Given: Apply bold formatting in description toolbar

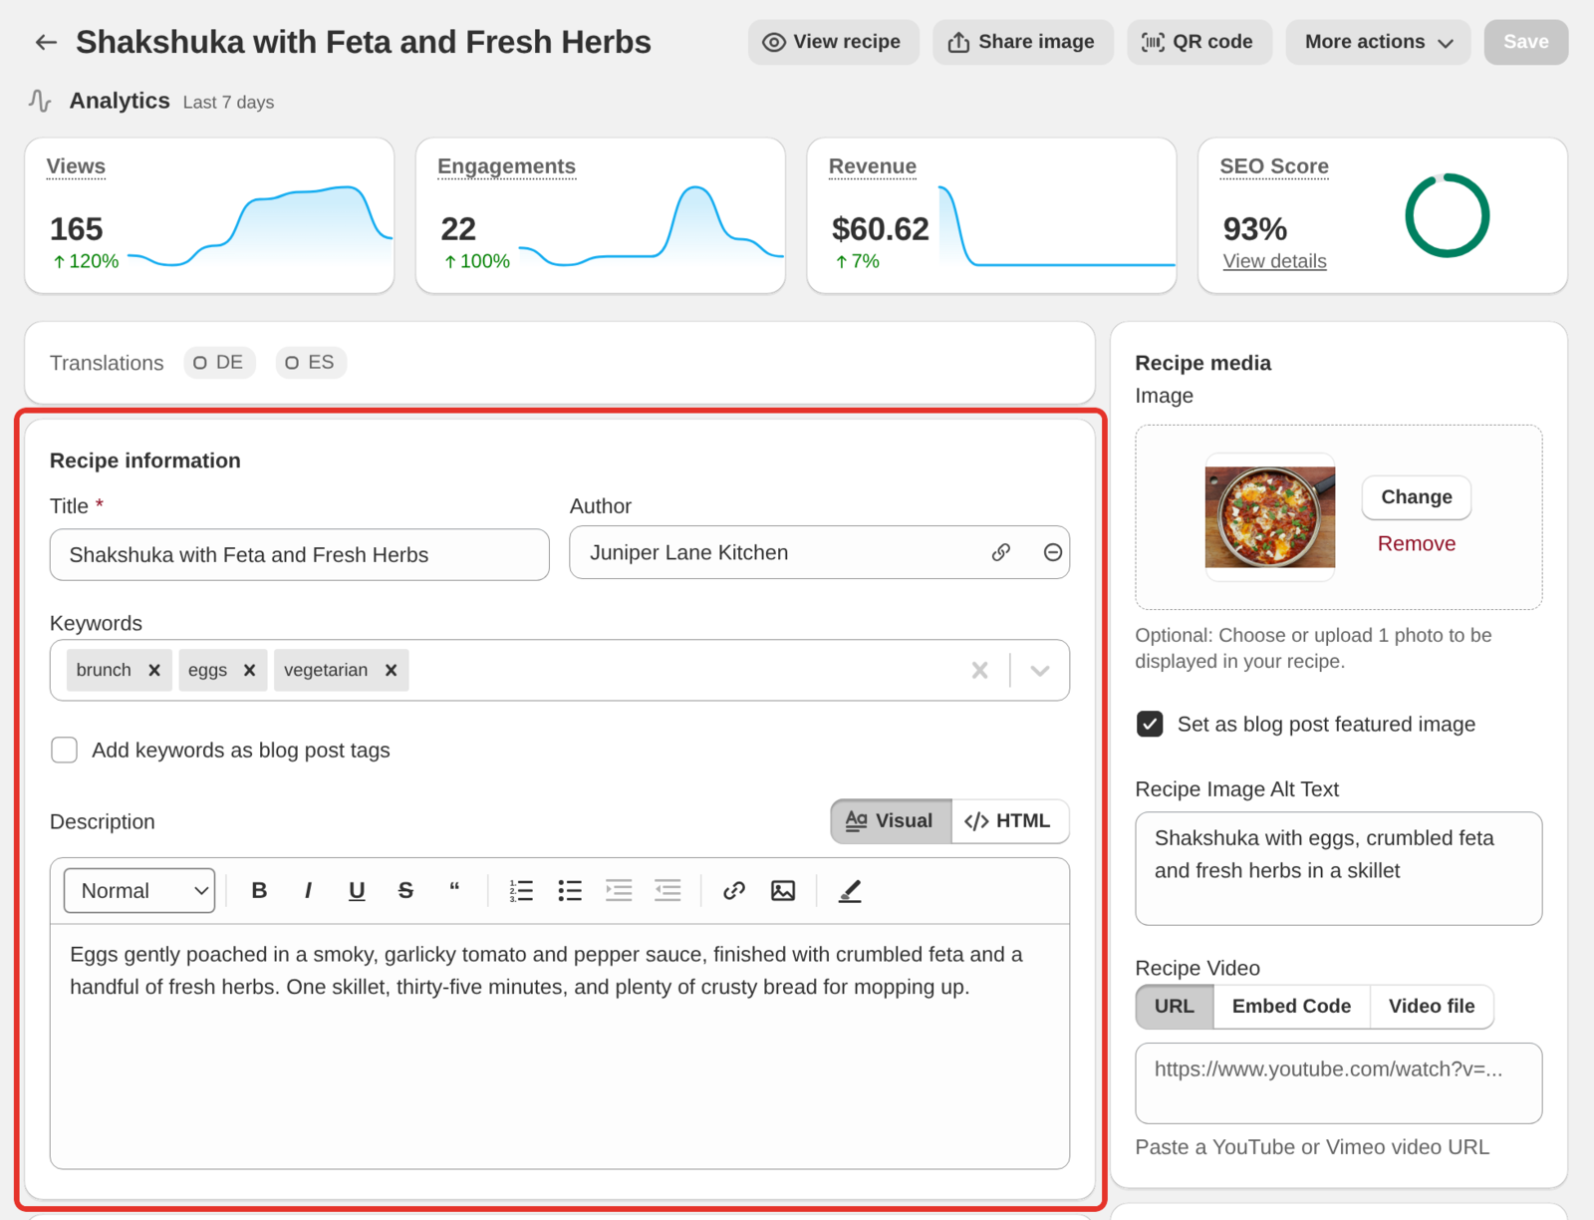Looking at the screenshot, I should (259, 891).
